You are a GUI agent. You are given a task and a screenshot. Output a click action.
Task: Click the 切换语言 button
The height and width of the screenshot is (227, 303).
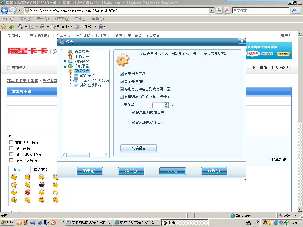pyautogui.click(x=138, y=148)
